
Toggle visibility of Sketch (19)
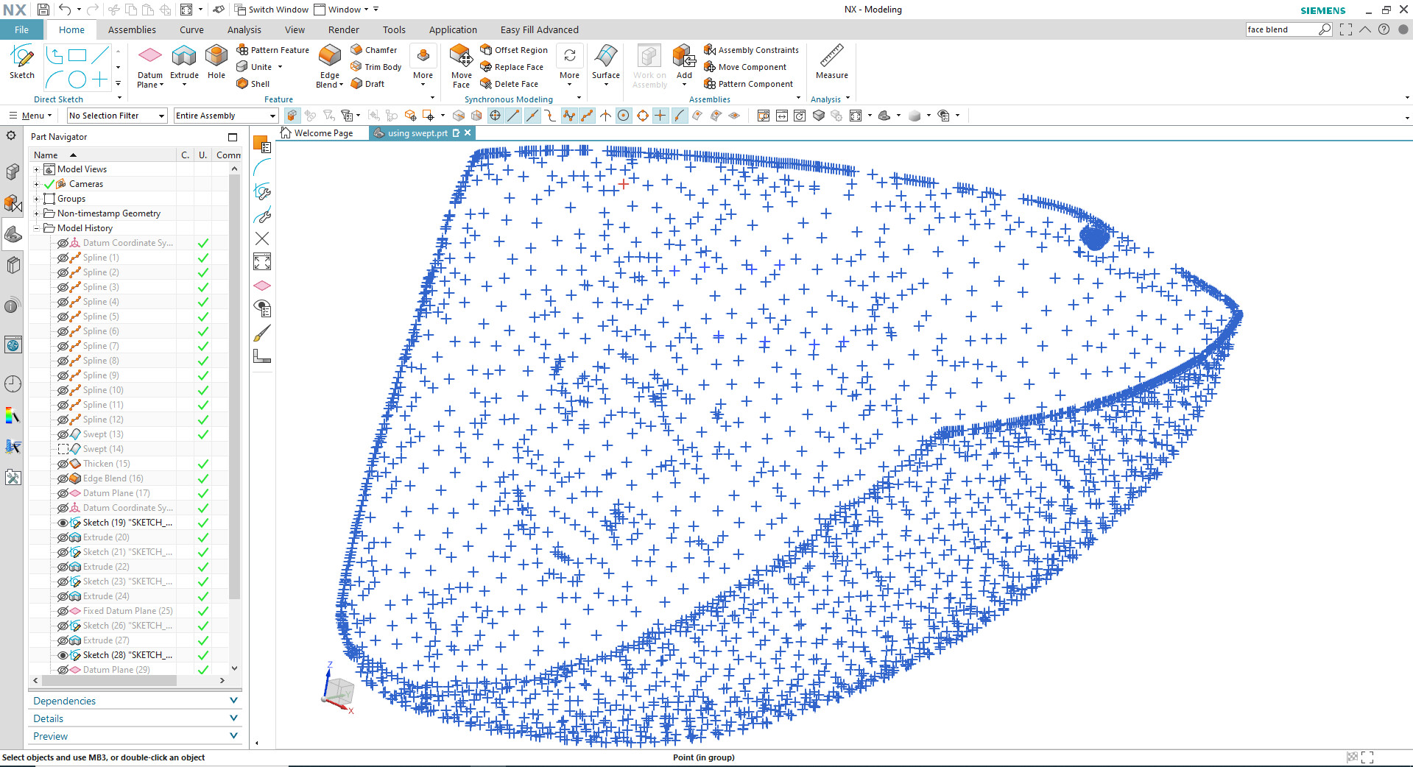[63, 523]
